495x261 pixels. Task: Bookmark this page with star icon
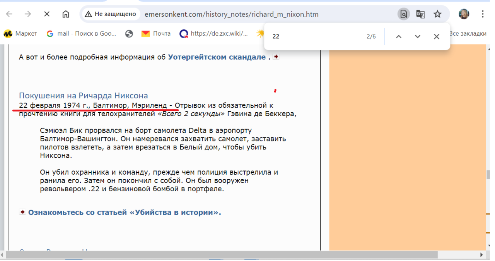click(x=437, y=14)
